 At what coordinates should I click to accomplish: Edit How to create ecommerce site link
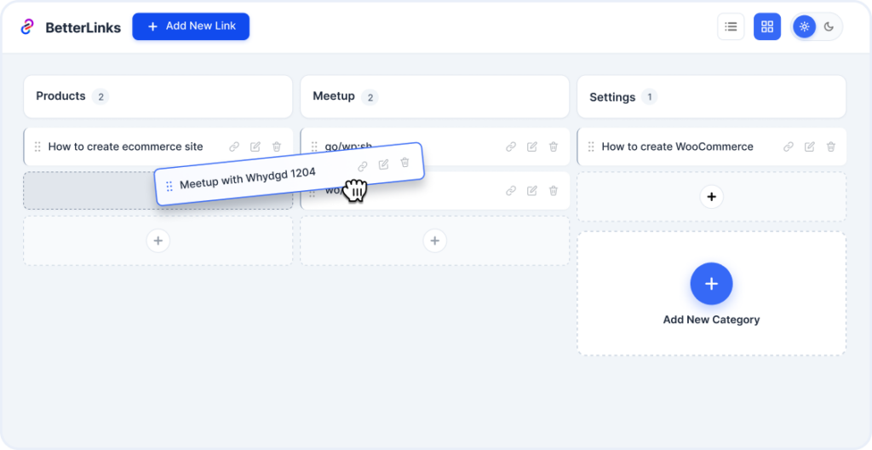click(x=255, y=147)
